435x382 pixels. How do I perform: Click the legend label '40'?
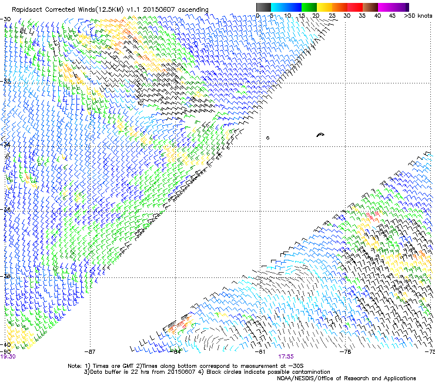(x=377, y=16)
